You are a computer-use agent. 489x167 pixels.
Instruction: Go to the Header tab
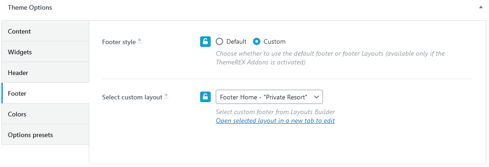point(45,72)
